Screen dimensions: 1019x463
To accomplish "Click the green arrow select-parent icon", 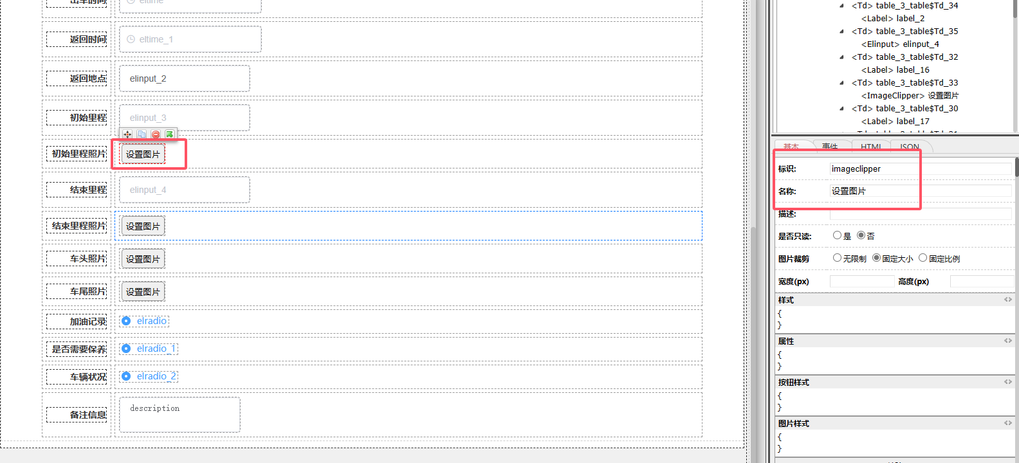I will (169, 134).
